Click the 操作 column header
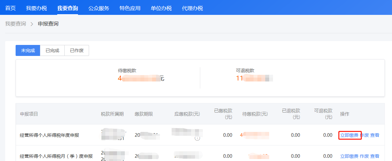Image resolution: width=392 pixels, height=161 pixels. (345, 114)
